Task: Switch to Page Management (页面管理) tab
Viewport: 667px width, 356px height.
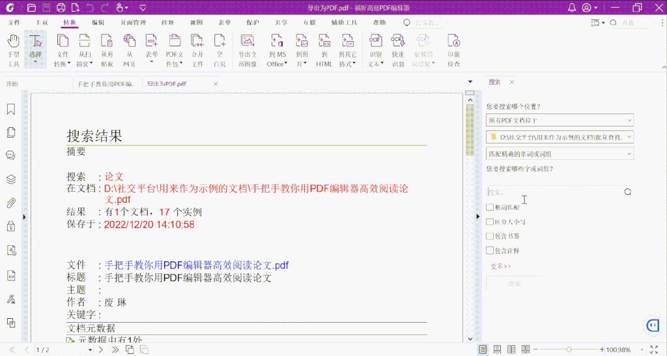Action: pyautogui.click(x=133, y=22)
